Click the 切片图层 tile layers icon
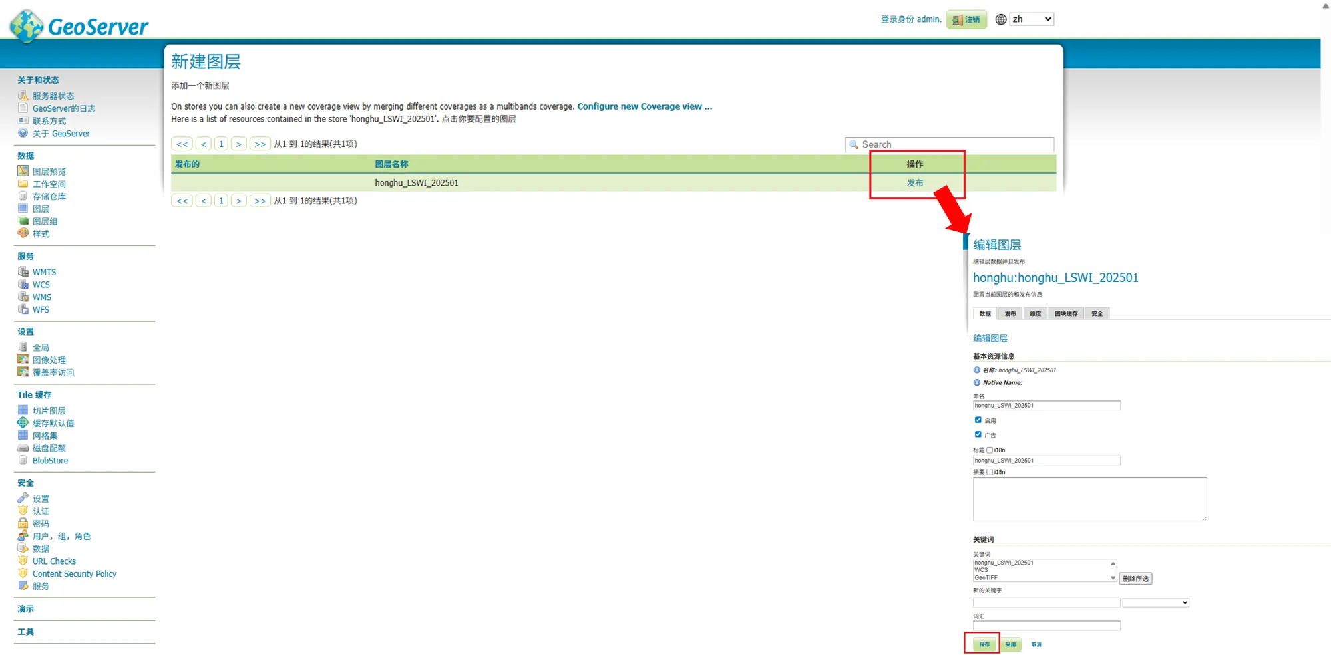The image size is (1331, 655). (x=23, y=410)
